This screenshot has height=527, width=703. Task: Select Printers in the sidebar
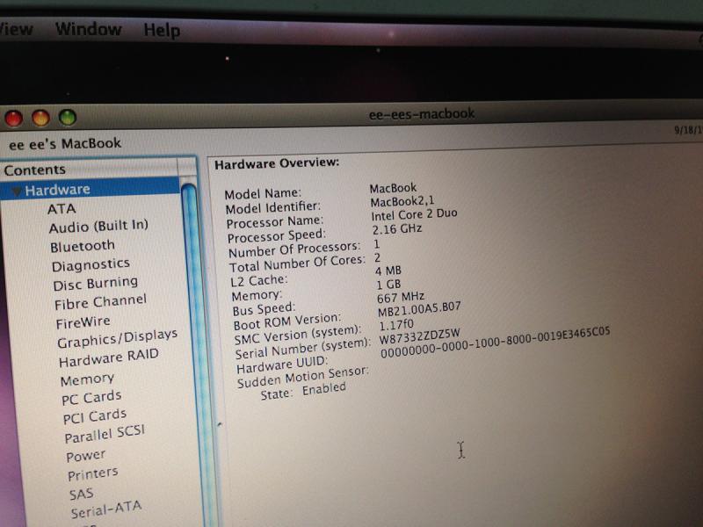(93, 474)
